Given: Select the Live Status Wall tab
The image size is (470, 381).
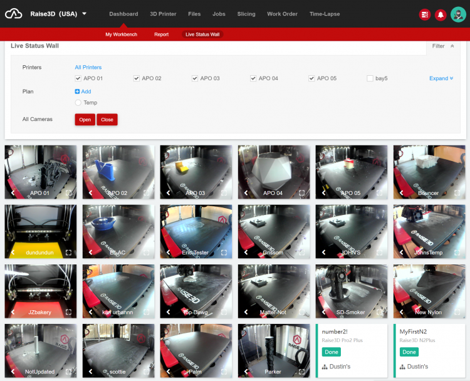Looking at the screenshot, I should pyautogui.click(x=202, y=34).
